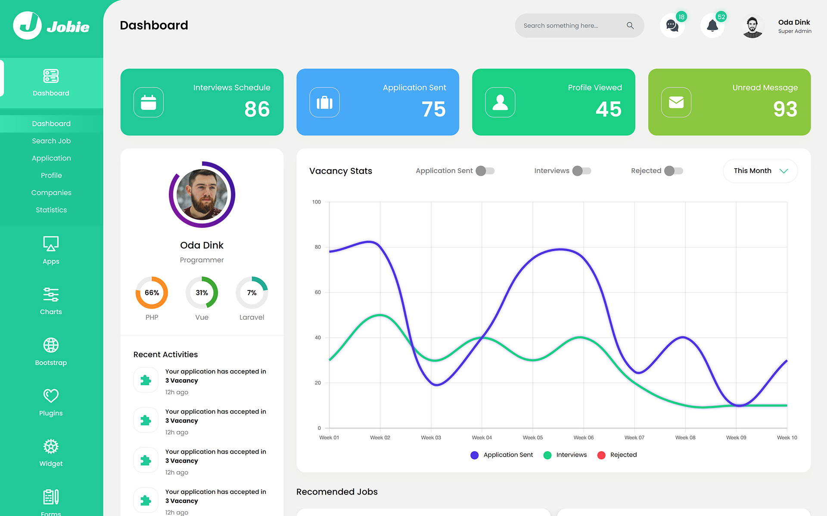Open the Oda Dink Super Admin menu
This screenshot has height=516, width=827.
tap(794, 26)
